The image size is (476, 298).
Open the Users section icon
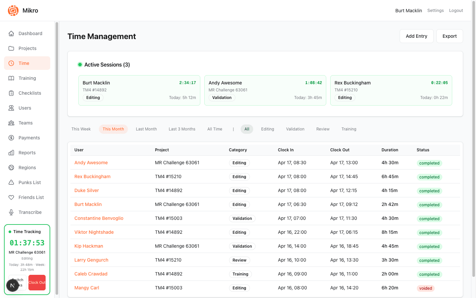11,108
